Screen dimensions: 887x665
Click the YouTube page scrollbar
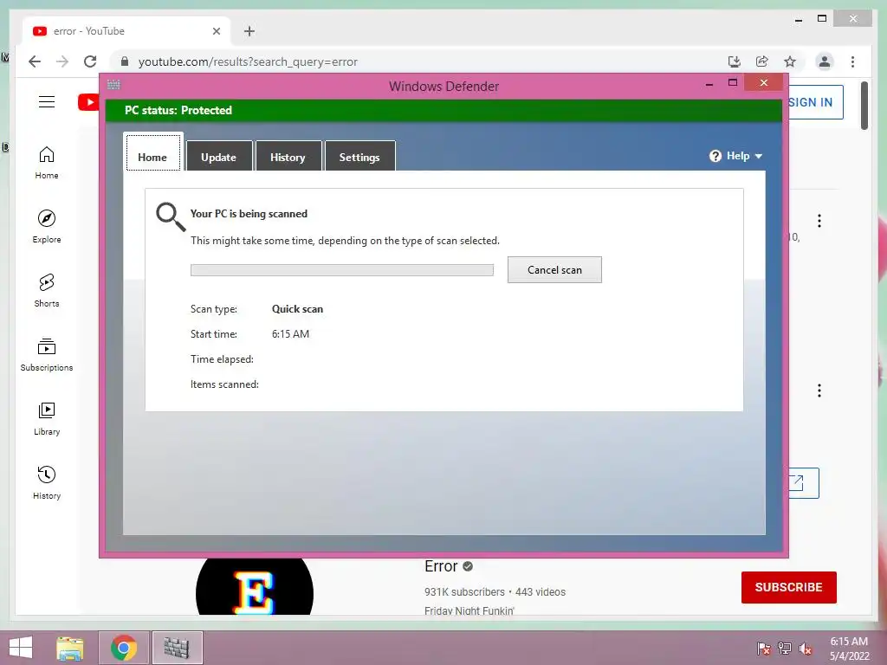[864, 106]
